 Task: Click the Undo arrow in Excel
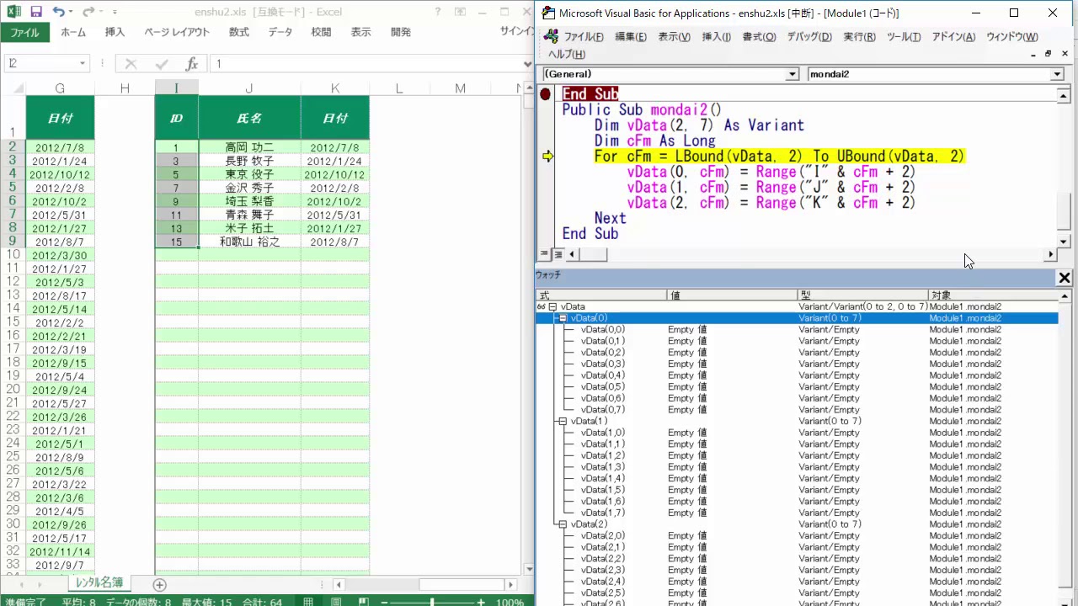coord(58,13)
